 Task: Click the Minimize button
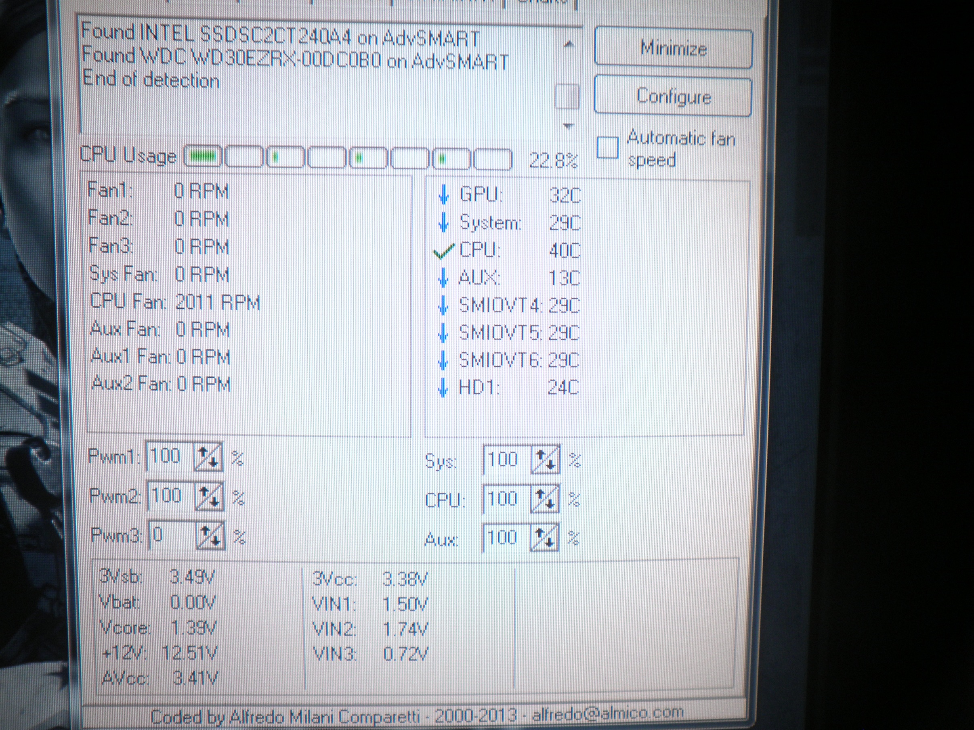[673, 48]
